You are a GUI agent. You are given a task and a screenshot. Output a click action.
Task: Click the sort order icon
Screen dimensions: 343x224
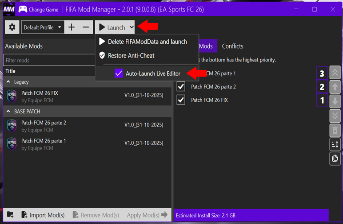[x=335, y=144]
